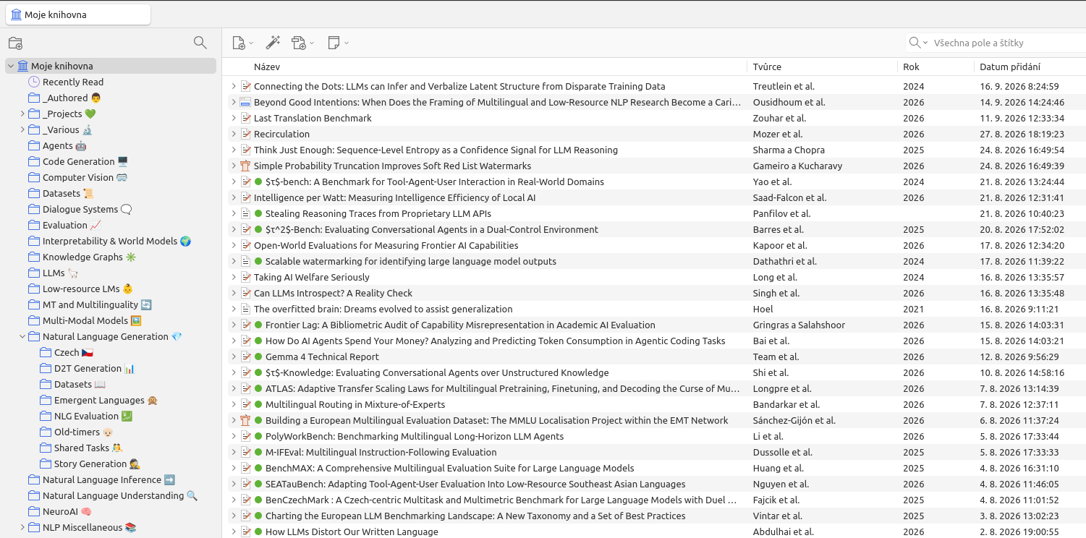1086x538 pixels.
Task: Expand the _Various collection
Action: coord(22,129)
